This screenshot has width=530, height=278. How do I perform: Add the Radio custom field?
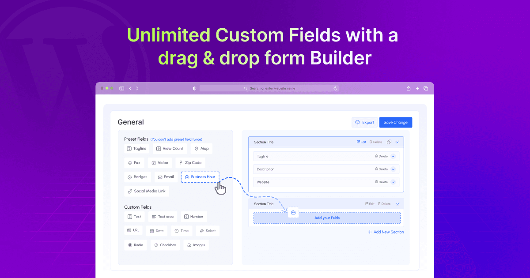135,245
